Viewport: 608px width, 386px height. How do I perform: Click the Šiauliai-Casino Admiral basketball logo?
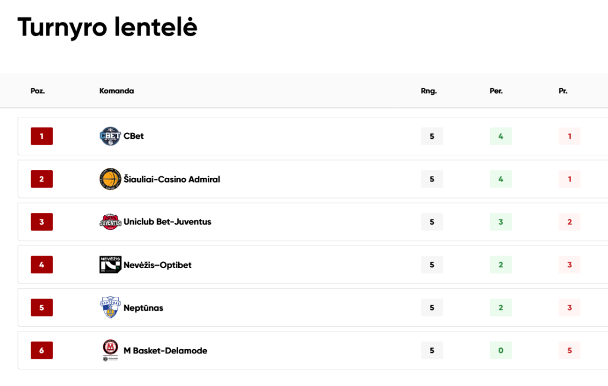[110, 179]
